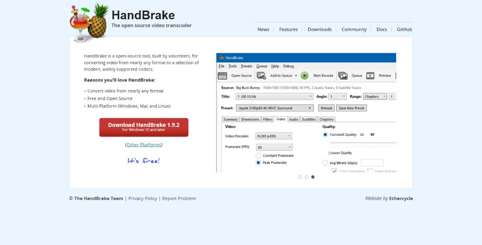Select the Constant Framerate radio button
This screenshot has height=245, width=482.
[x=258, y=155]
